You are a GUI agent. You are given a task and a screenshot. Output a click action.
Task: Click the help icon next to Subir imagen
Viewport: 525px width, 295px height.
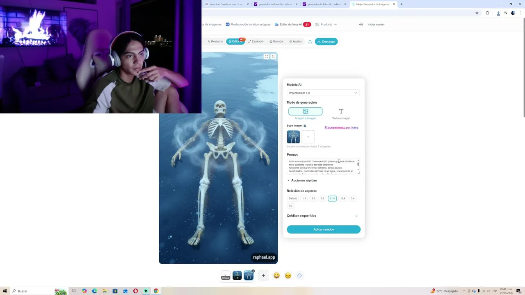tap(305, 126)
